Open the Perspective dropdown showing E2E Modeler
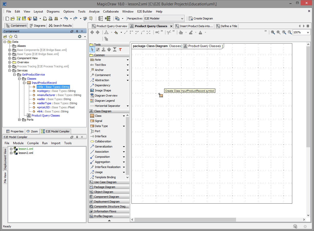 pyautogui.click(x=182, y=18)
